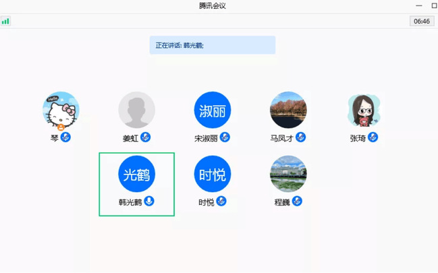Click the 06:46 meeting timer

(x=421, y=22)
